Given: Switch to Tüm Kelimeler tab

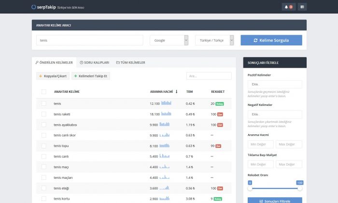Looking at the screenshot, I should (131, 62).
